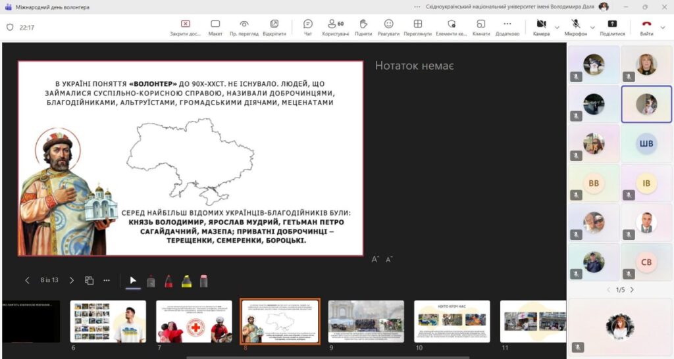Go to the next slide arrow
Screen dimensions: 674x359
pyautogui.click(x=72, y=280)
